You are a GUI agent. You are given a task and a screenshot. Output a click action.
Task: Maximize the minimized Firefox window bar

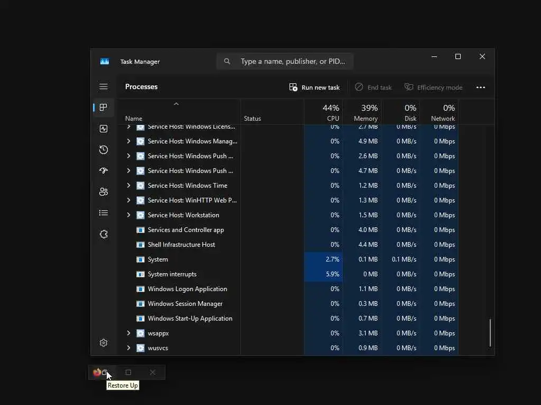(x=128, y=372)
